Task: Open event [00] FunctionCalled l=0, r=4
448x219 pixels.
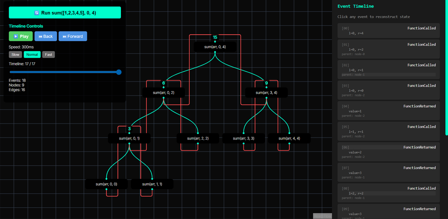Action: click(x=389, y=31)
